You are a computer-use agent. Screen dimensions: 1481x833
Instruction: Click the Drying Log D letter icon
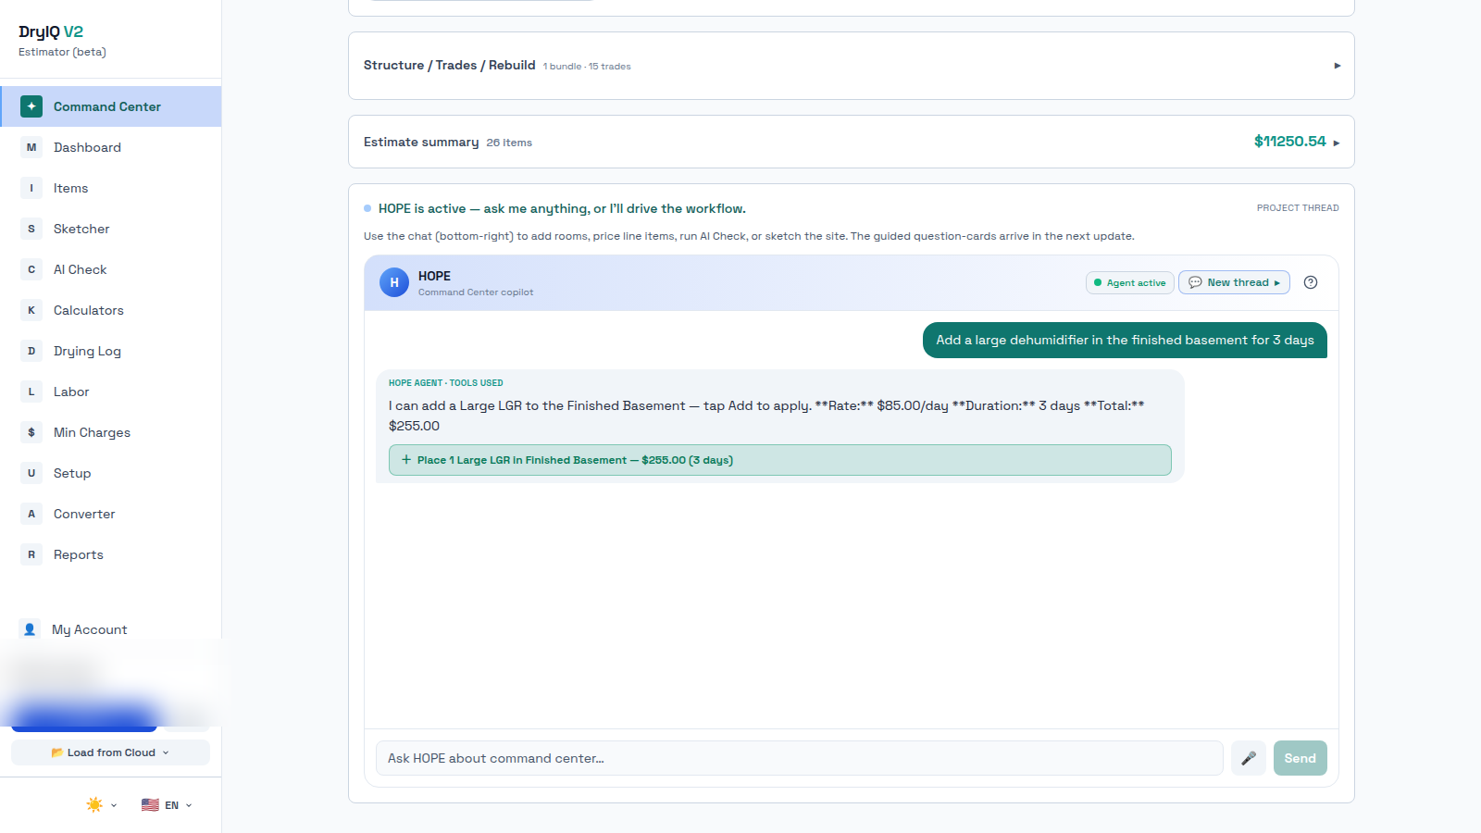pyautogui.click(x=31, y=351)
